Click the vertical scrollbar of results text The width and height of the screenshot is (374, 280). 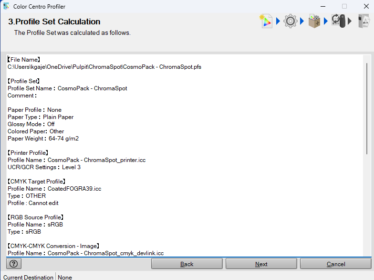(367, 109)
